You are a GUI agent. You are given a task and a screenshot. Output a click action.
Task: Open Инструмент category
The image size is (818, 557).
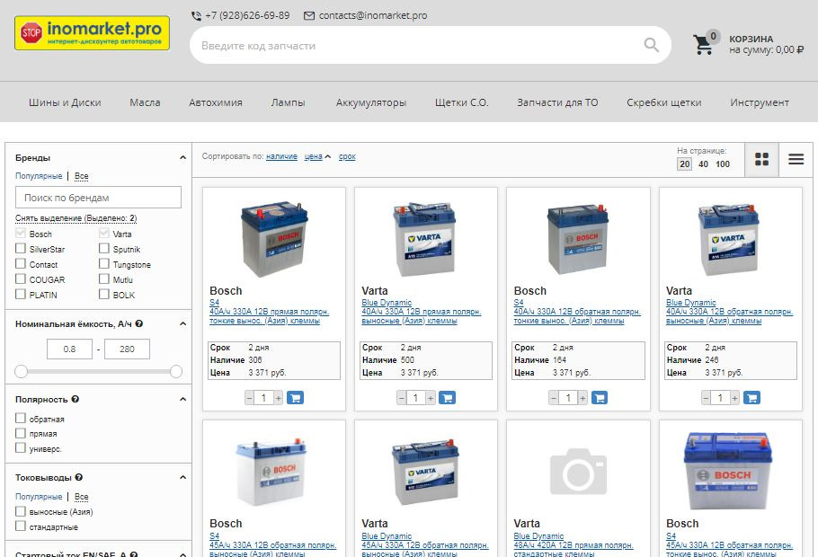click(760, 102)
